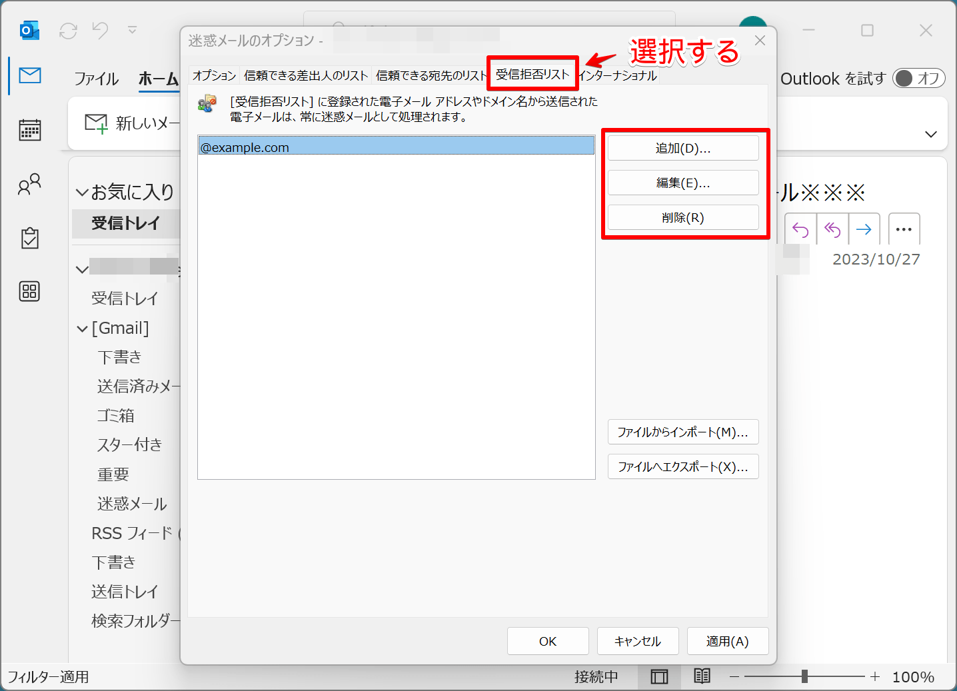
Task: Click the ファイルからインポート(M)... button
Action: pyautogui.click(x=682, y=432)
